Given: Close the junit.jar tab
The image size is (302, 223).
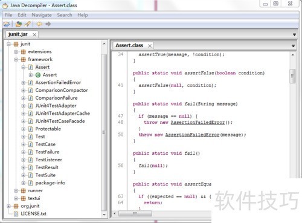Looking at the screenshot, I should 34,34.
